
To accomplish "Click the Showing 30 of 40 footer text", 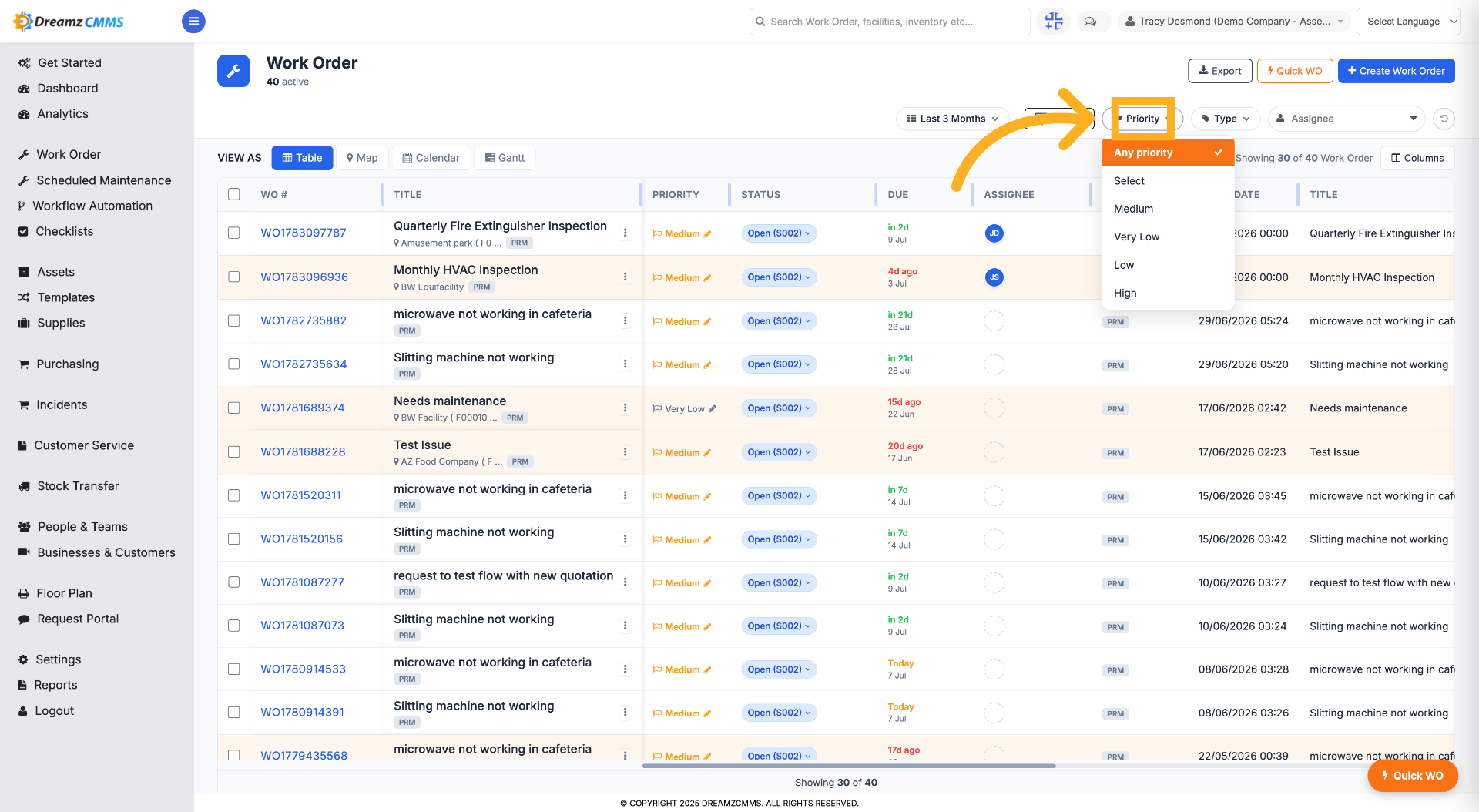I will tap(836, 783).
